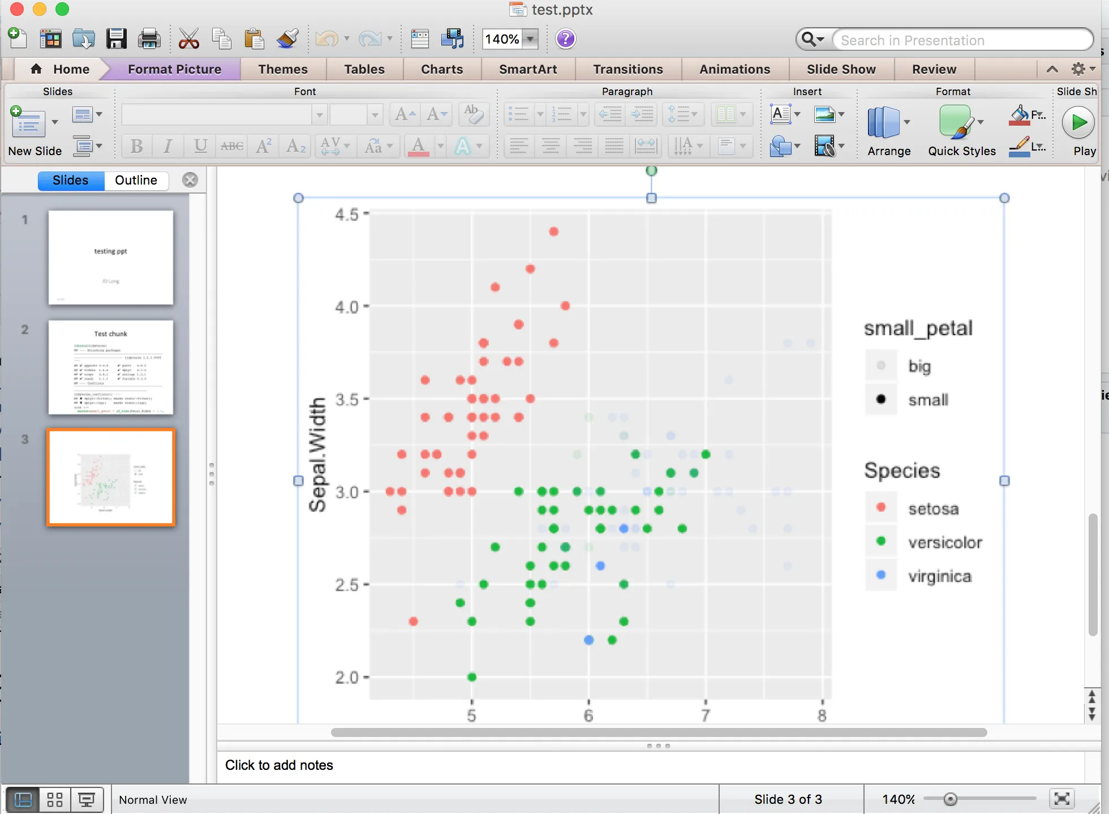
Task: Click the Save floppy disk icon
Action: 116,39
